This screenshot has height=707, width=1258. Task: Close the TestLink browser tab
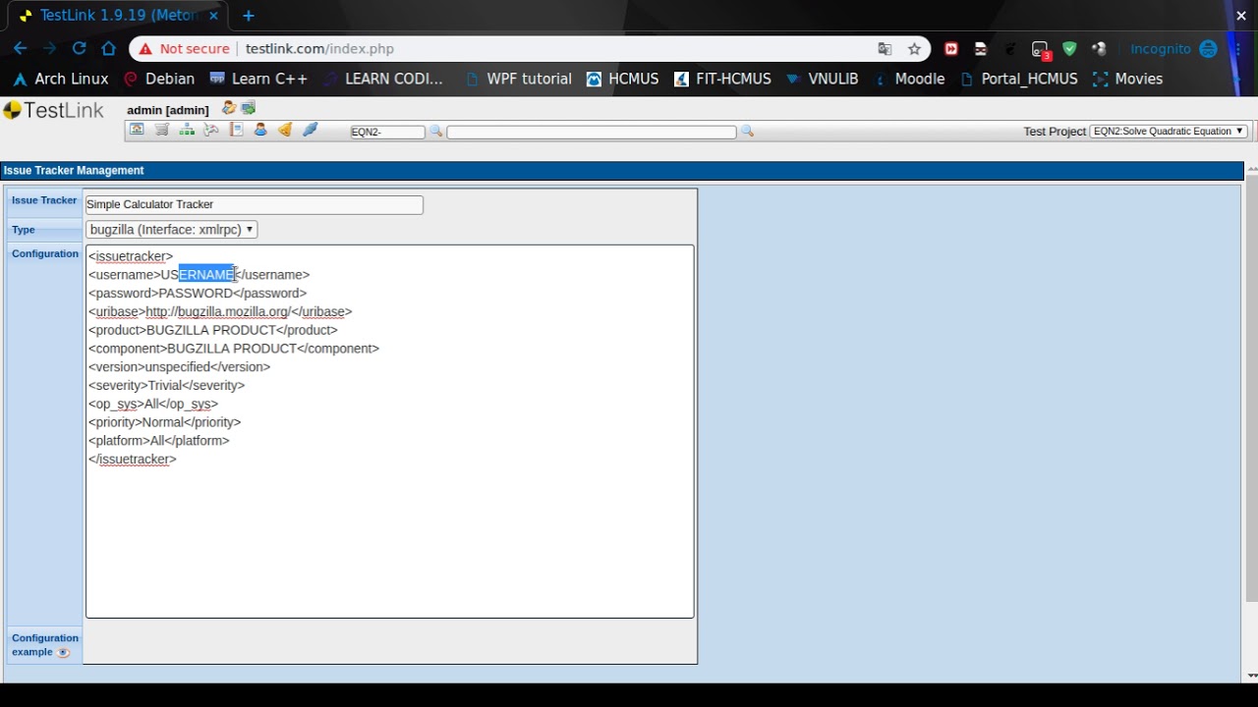click(213, 16)
